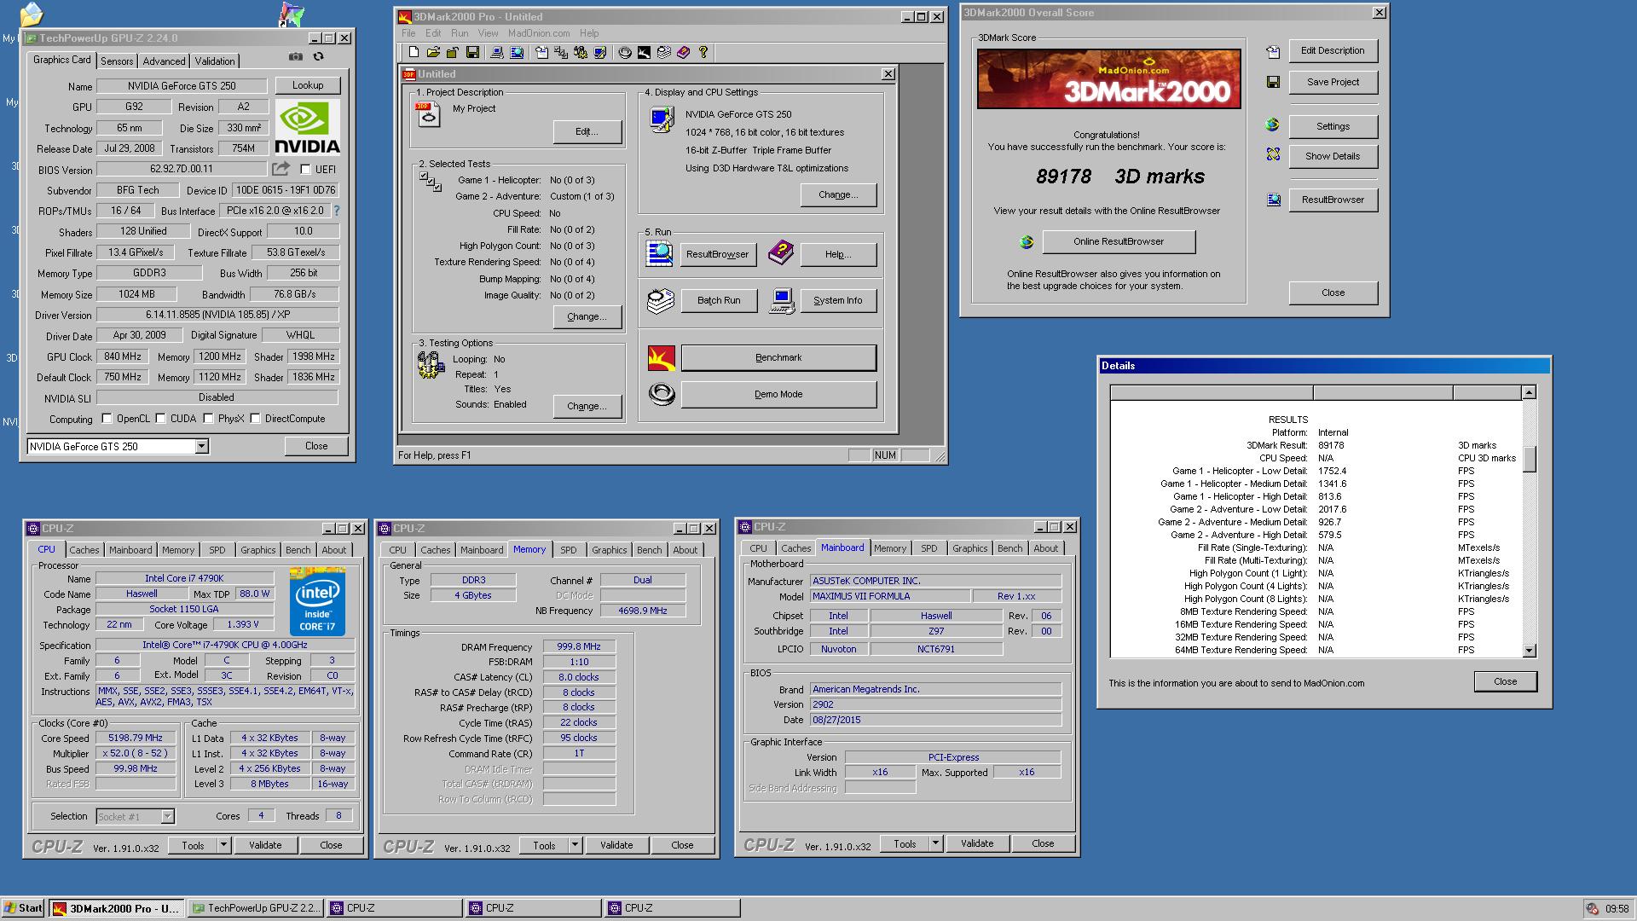Click Batch Run stack icon in Run section

[x=661, y=301]
